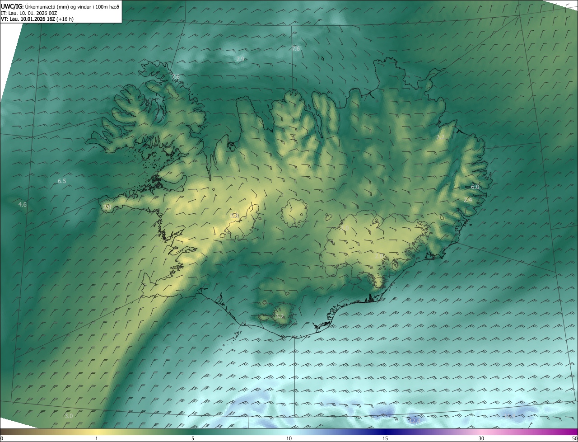Click the 2.2 value label in northeast Iceland
Viewport: 578px width, 442px height.
pyautogui.click(x=440, y=137)
